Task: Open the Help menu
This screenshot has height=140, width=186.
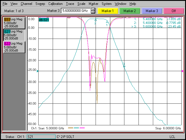Action: click(133, 4)
